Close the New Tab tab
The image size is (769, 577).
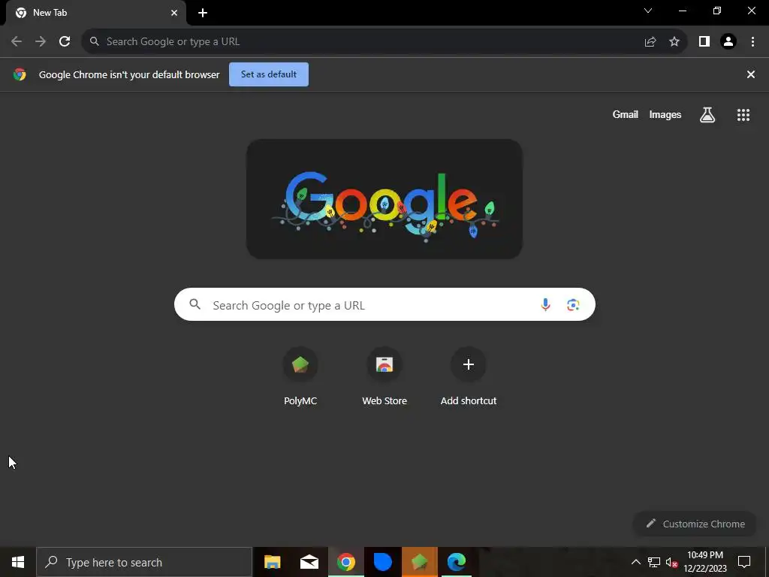coord(174,13)
